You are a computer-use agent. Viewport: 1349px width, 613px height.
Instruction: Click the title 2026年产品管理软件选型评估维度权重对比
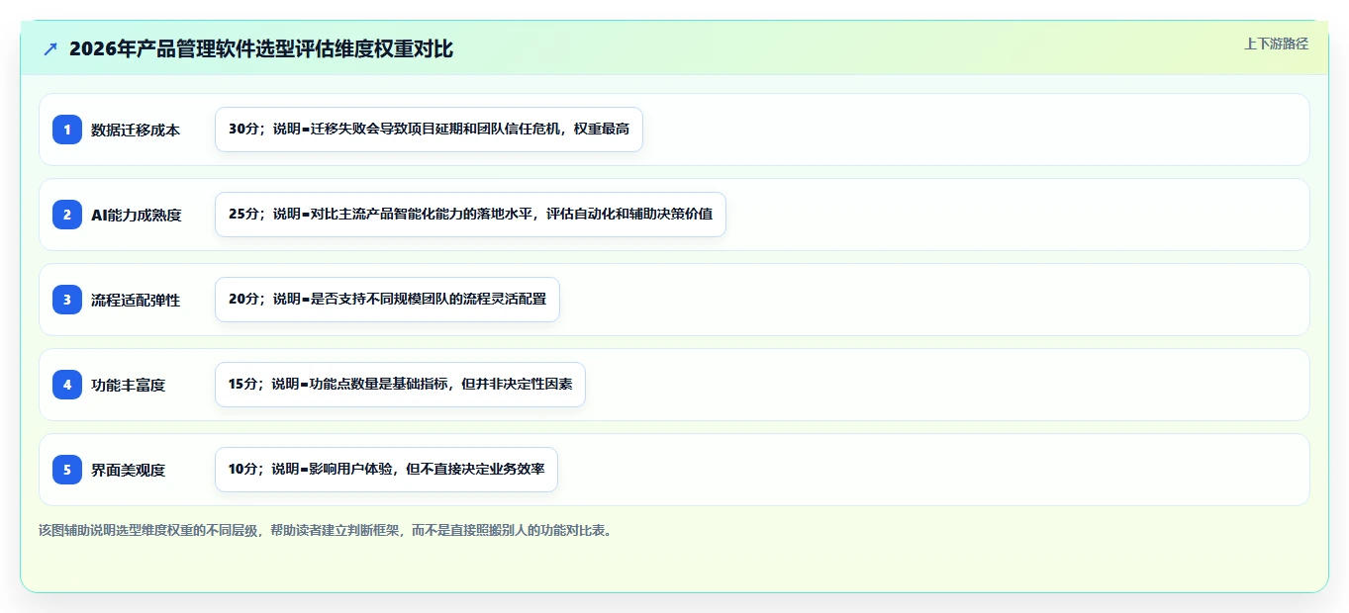(261, 48)
